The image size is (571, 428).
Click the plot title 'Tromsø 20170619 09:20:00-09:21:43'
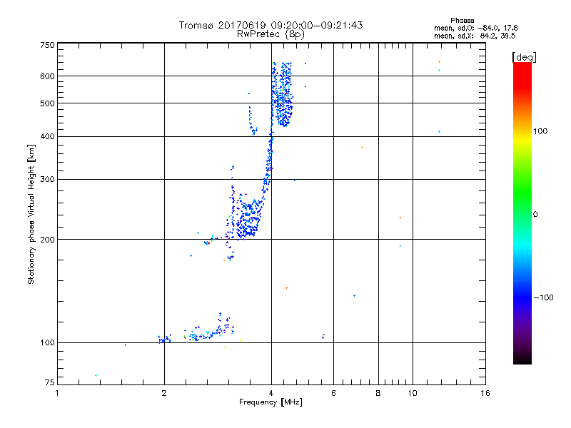271,25
